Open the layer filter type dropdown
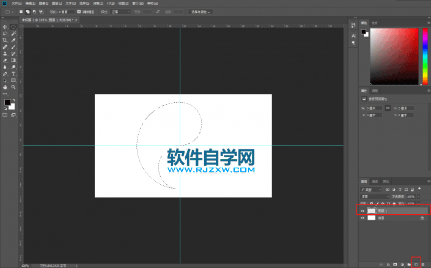 pyautogui.click(x=371, y=190)
